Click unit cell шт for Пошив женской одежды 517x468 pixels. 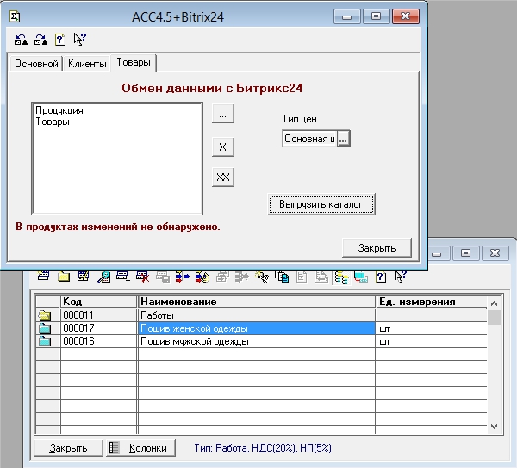pyautogui.click(x=432, y=328)
